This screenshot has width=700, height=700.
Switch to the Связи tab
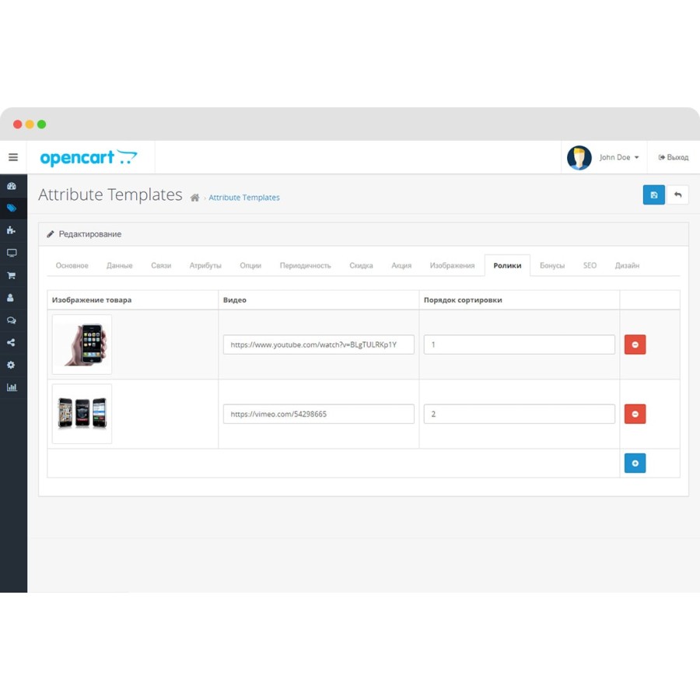click(161, 266)
